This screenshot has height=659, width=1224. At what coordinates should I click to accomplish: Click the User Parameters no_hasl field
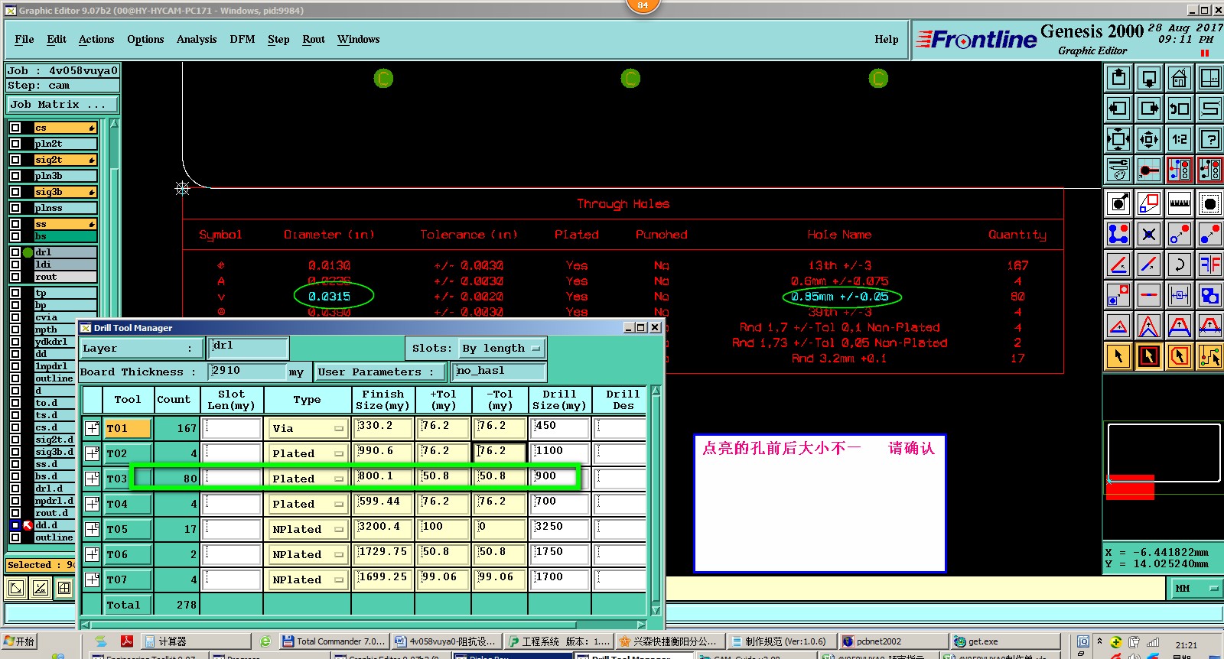(x=500, y=372)
